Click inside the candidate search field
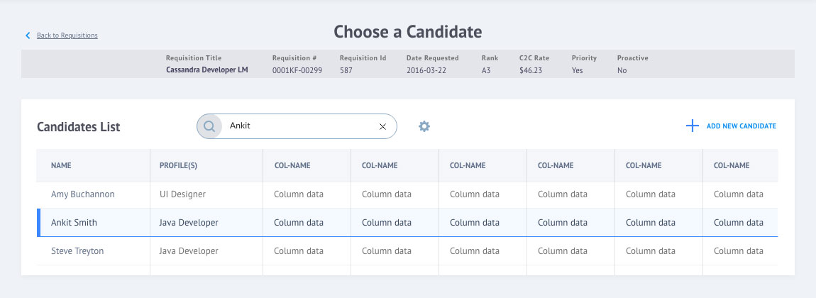This screenshot has height=298, width=816. pyautogui.click(x=298, y=126)
